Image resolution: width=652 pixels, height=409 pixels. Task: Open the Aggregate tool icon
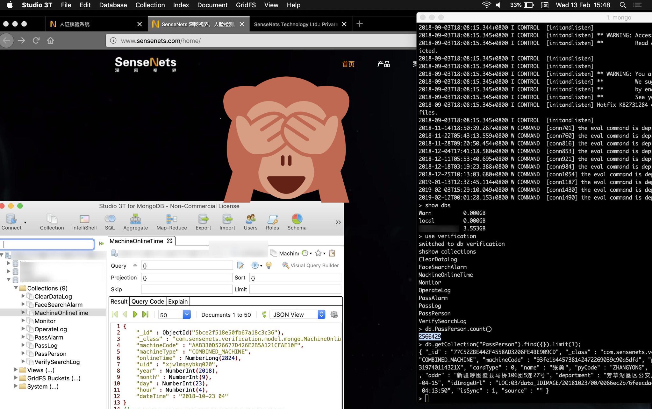point(135,219)
